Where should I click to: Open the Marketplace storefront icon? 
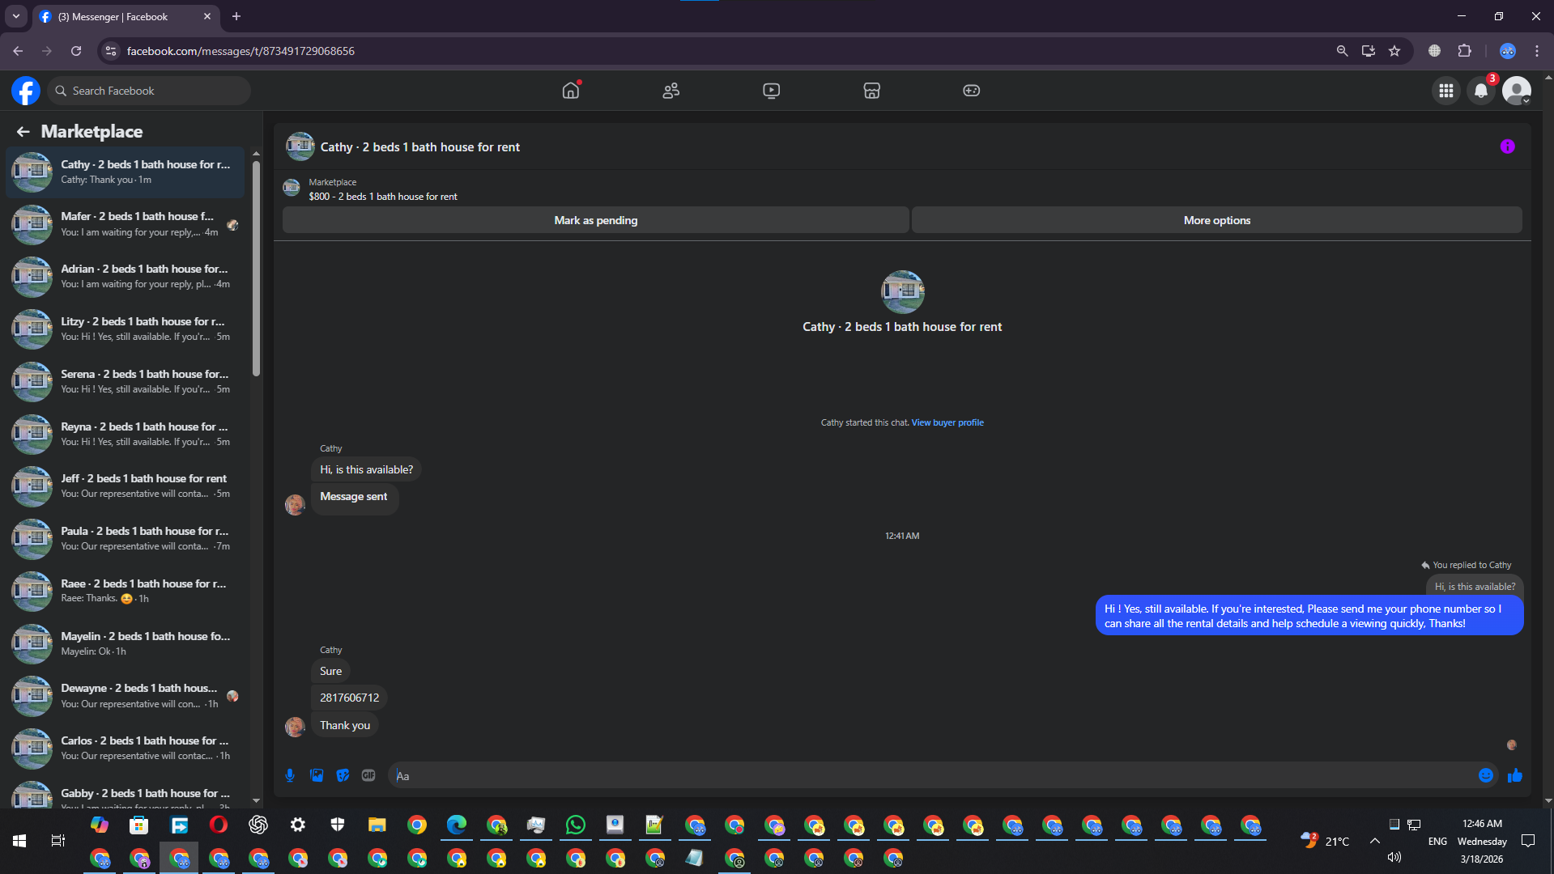[871, 91]
